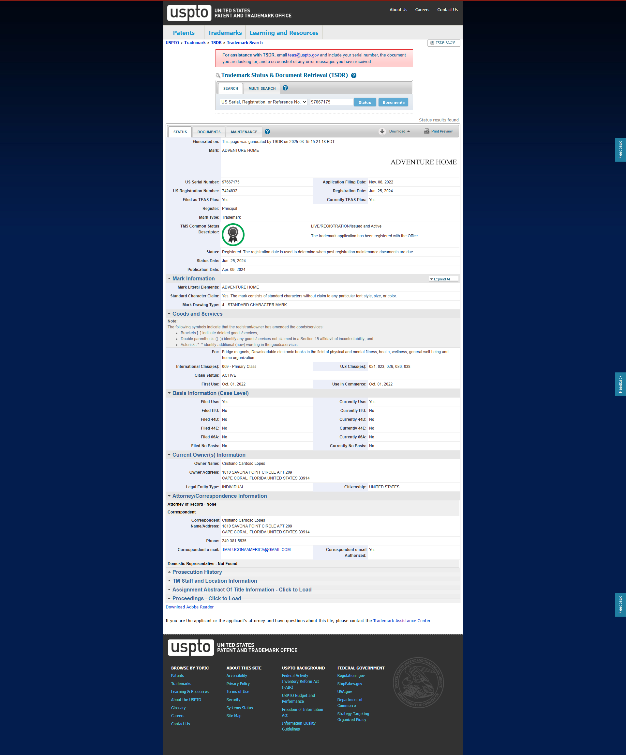This screenshot has width=626, height=755.
Task: Click the registered ribbon status icon
Action: click(x=233, y=235)
